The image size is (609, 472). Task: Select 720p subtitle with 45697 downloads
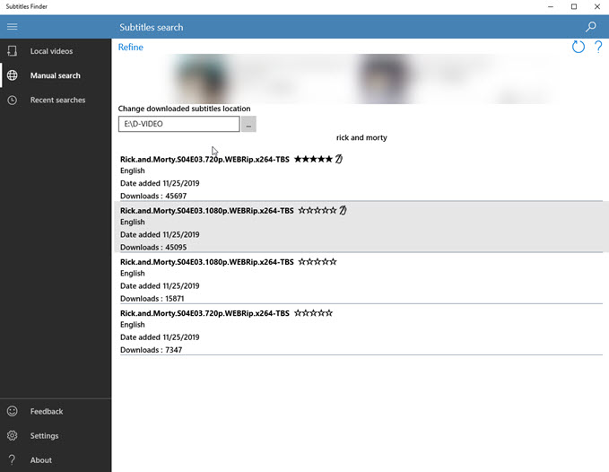[x=361, y=177]
